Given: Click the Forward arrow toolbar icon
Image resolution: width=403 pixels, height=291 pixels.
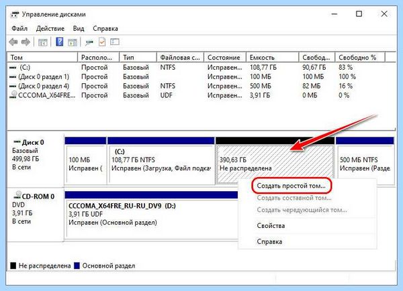Looking at the screenshot, I should click(x=26, y=42).
